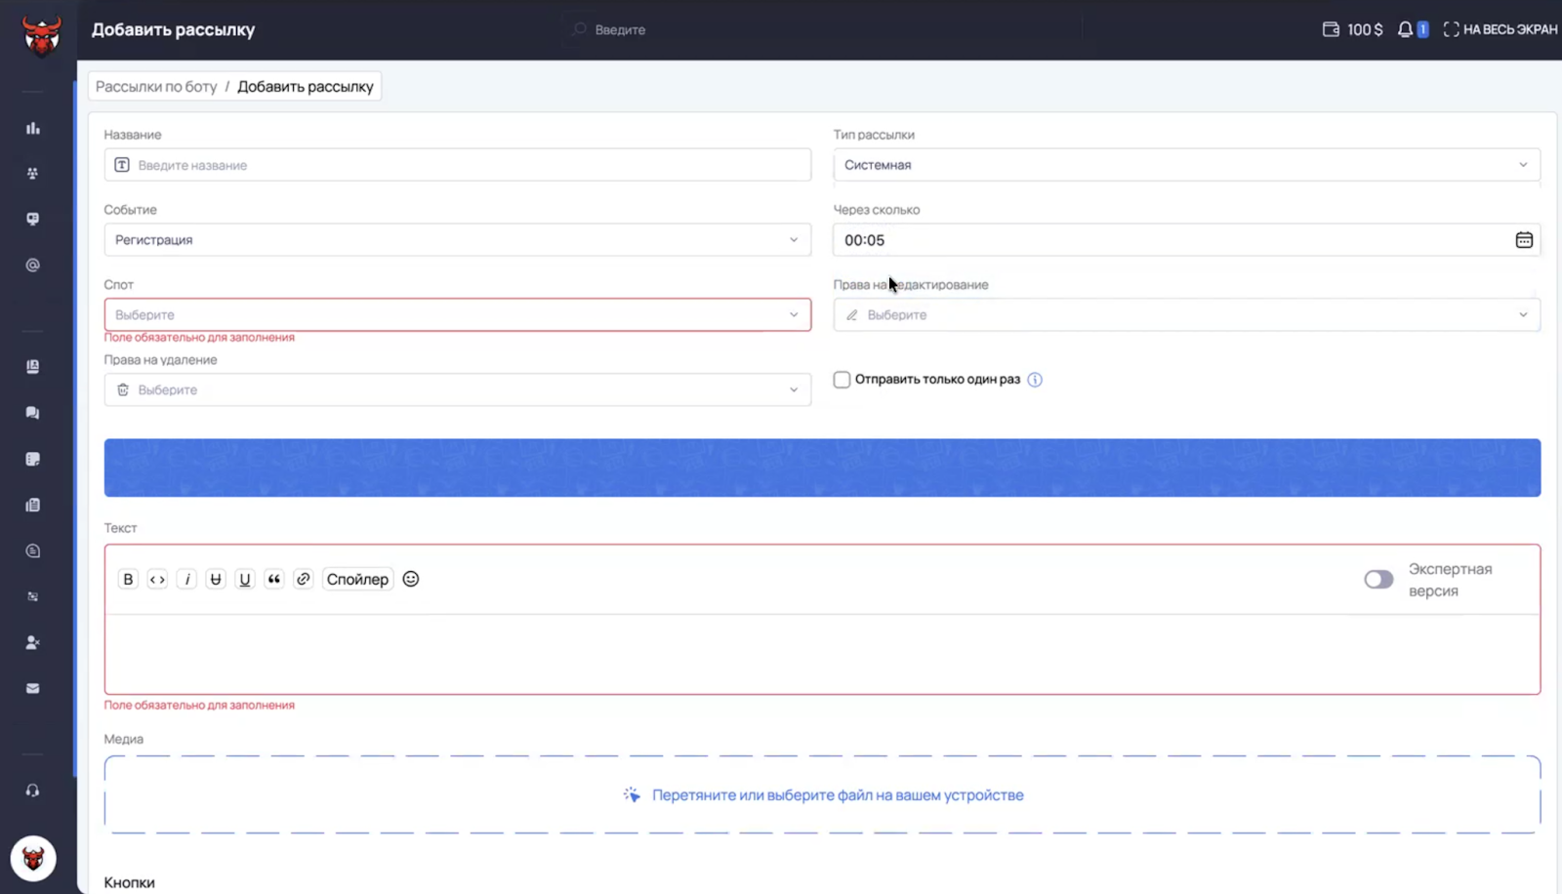Image resolution: width=1562 pixels, height=894 pixels.
Task: Expand Событие dropdown showing Регистрация
Action: tap(457, 240)
